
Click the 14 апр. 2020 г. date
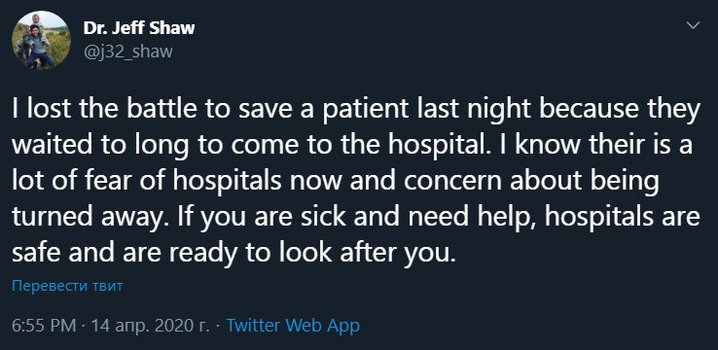(x=150, y=326)
